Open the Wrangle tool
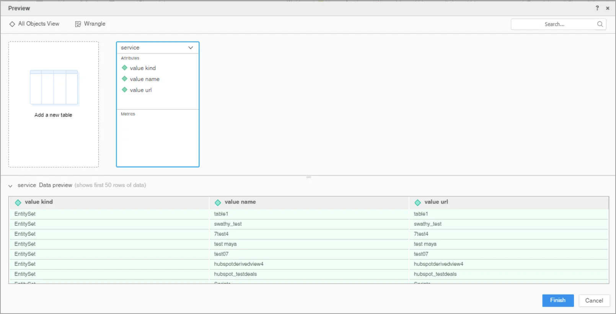 (x=90, y=24)
